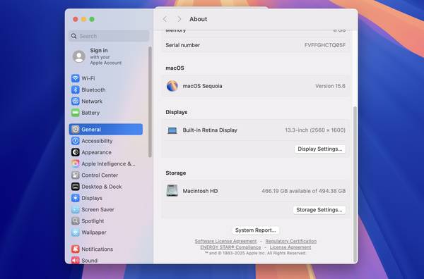Click the About title text
424x279 pixels.
[x=198, y=19]
